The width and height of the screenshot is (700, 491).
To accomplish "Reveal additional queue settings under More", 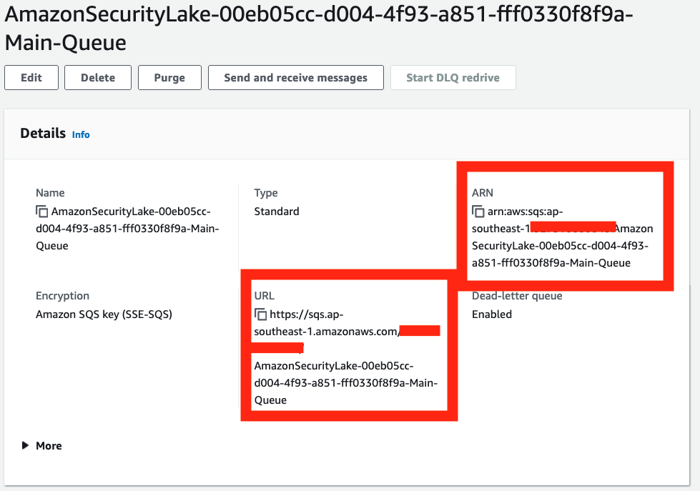I will click(49, 445).
